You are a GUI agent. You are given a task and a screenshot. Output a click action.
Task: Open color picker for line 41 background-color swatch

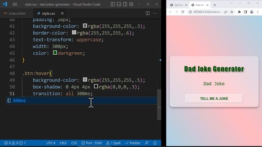point(85,26)
